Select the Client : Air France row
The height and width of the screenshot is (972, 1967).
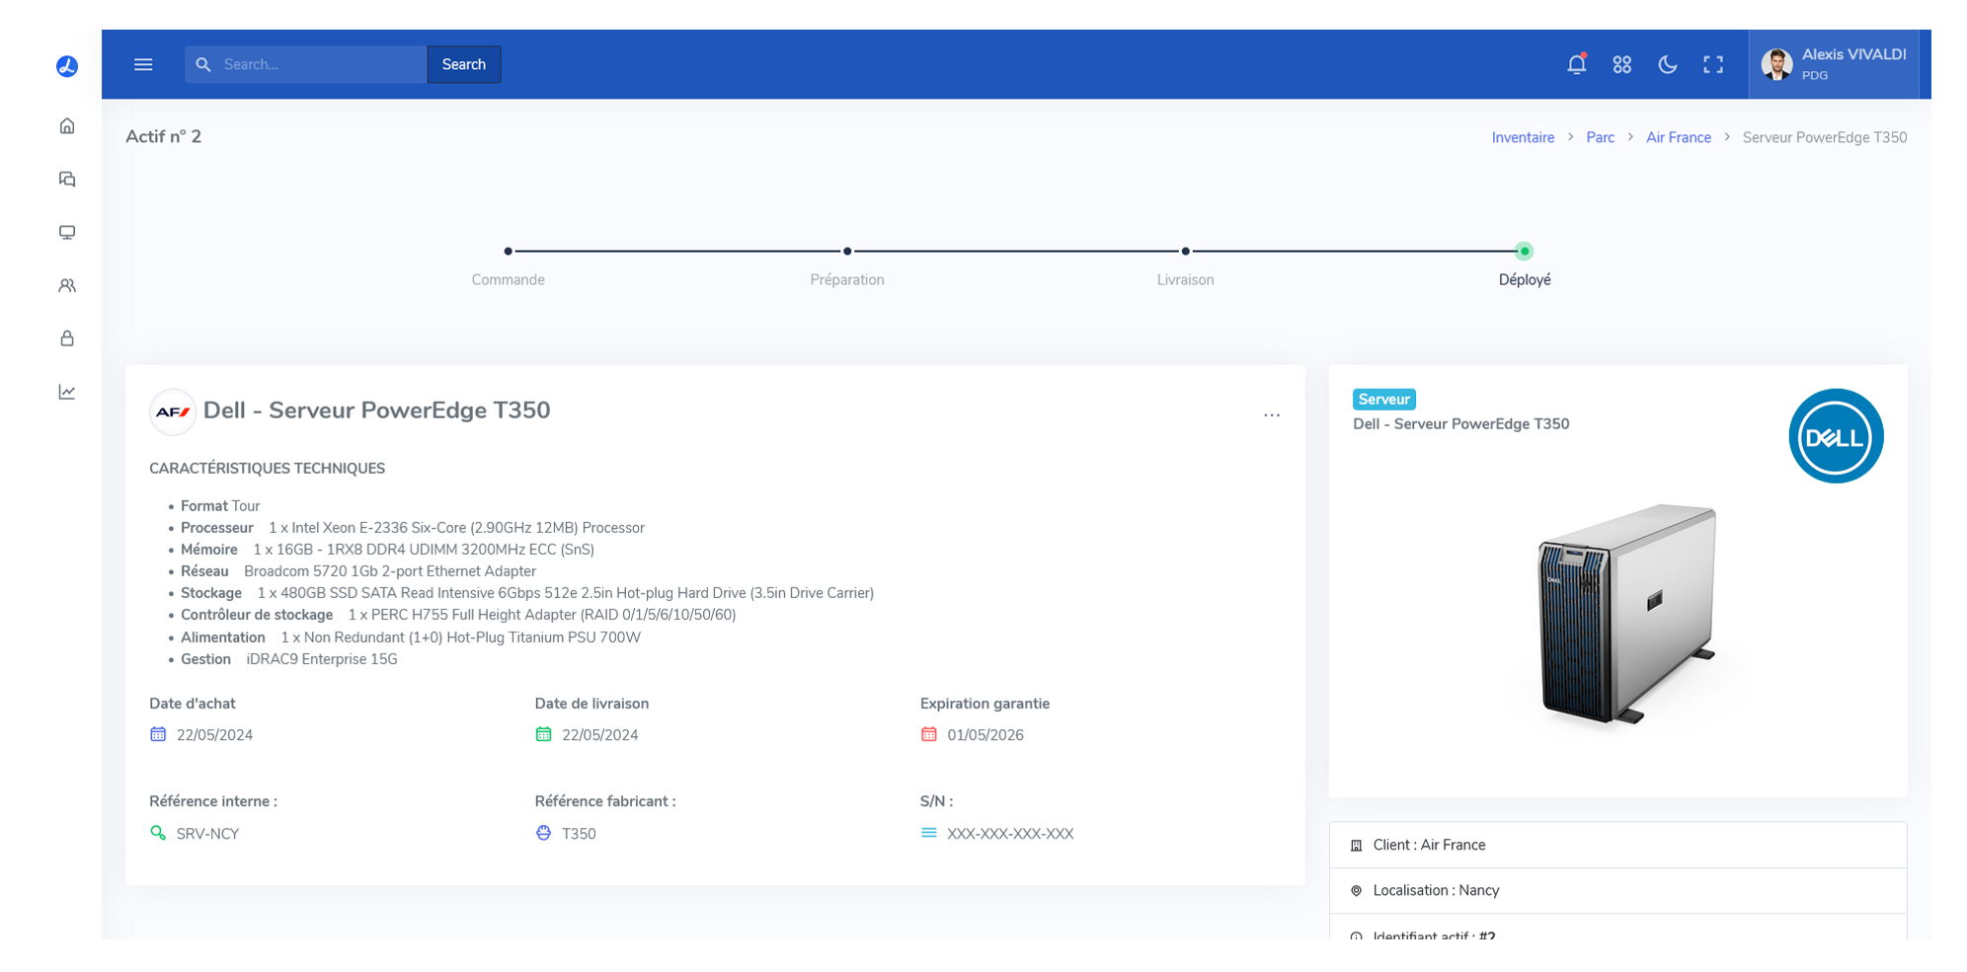point(1617,846)
